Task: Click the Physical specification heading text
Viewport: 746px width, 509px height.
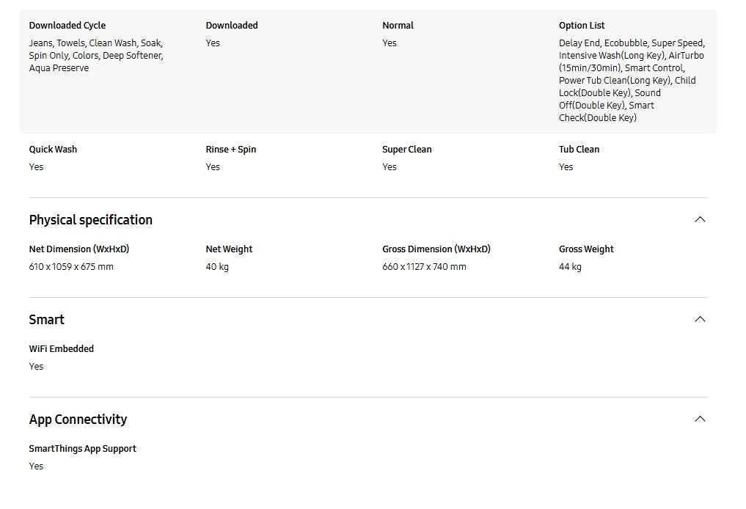Action: click(x=91, y=220)
